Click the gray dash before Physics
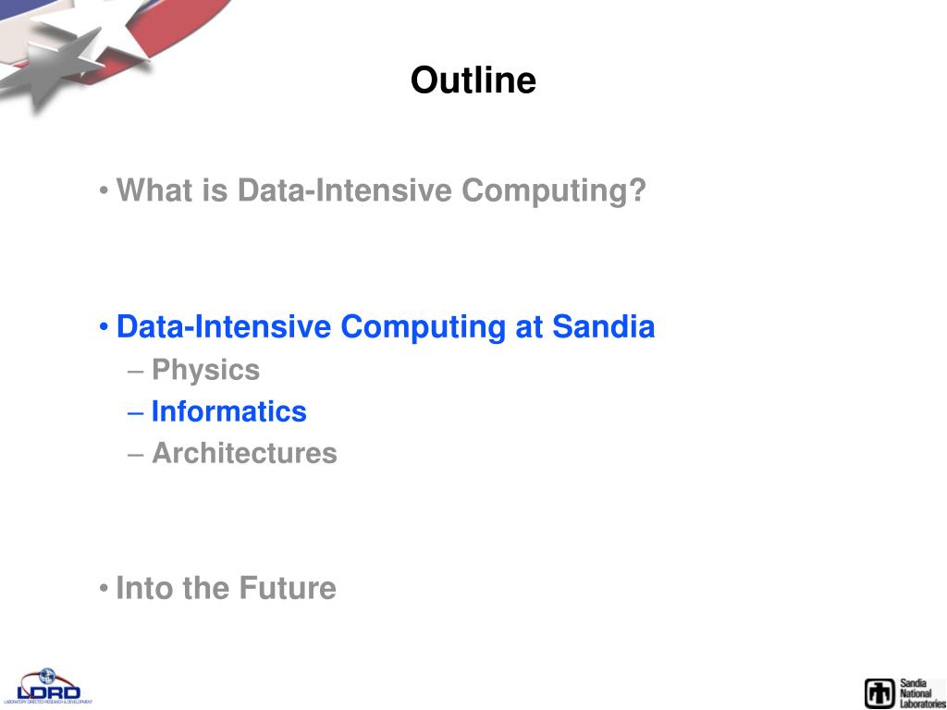Screen dimensions: 947x710 pyautogui.click(x=136, y=372)
